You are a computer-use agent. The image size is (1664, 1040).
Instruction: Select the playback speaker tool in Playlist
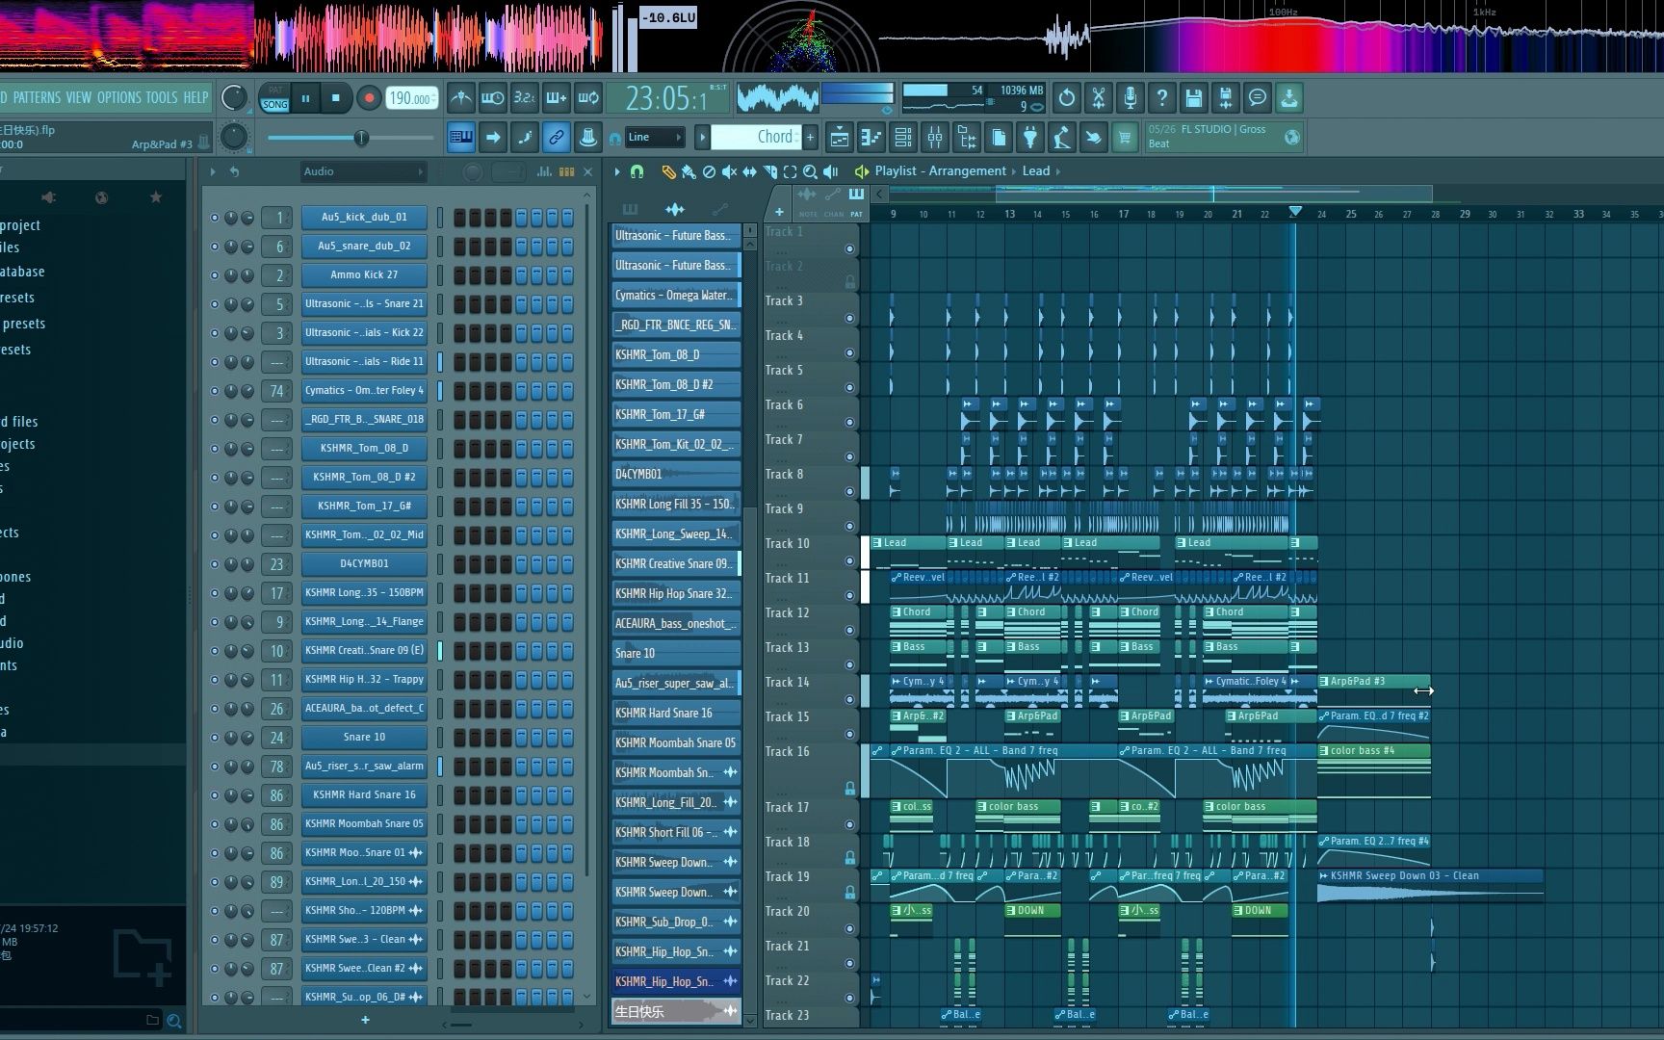tap(830, 171)
